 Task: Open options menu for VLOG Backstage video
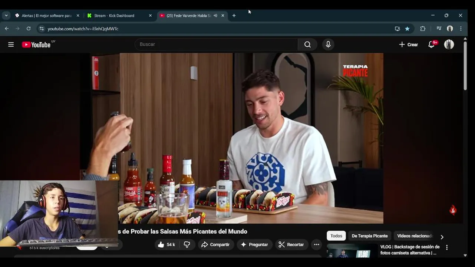[x=447, y=247]
